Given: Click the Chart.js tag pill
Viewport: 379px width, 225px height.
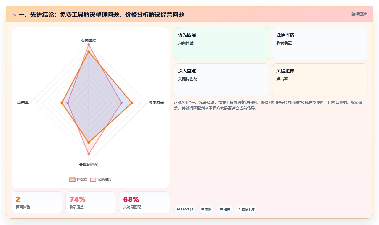Looking at the screenshot, I should click(185, 209).
